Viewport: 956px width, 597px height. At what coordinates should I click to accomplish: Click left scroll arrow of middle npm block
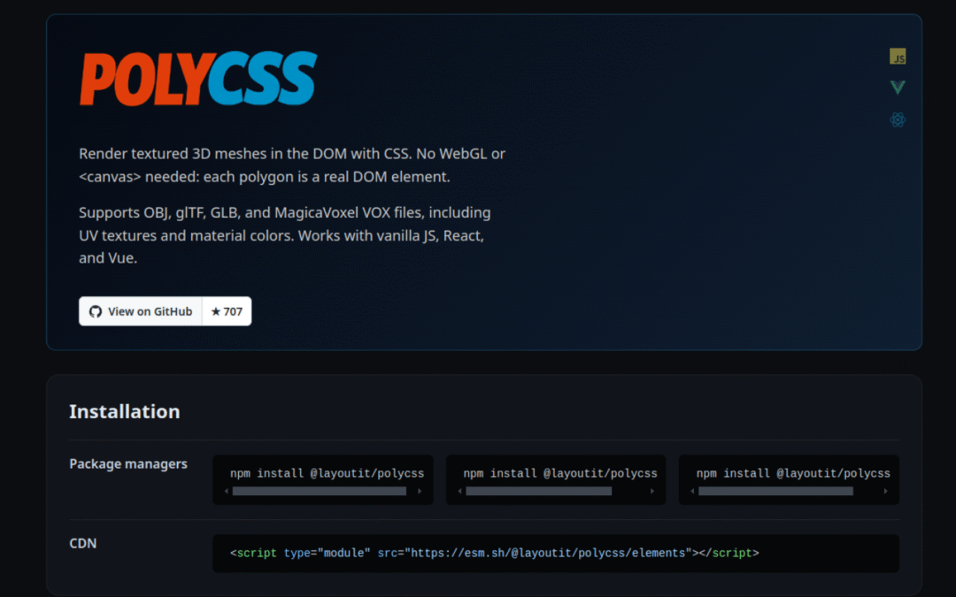[x=459, y=491]
